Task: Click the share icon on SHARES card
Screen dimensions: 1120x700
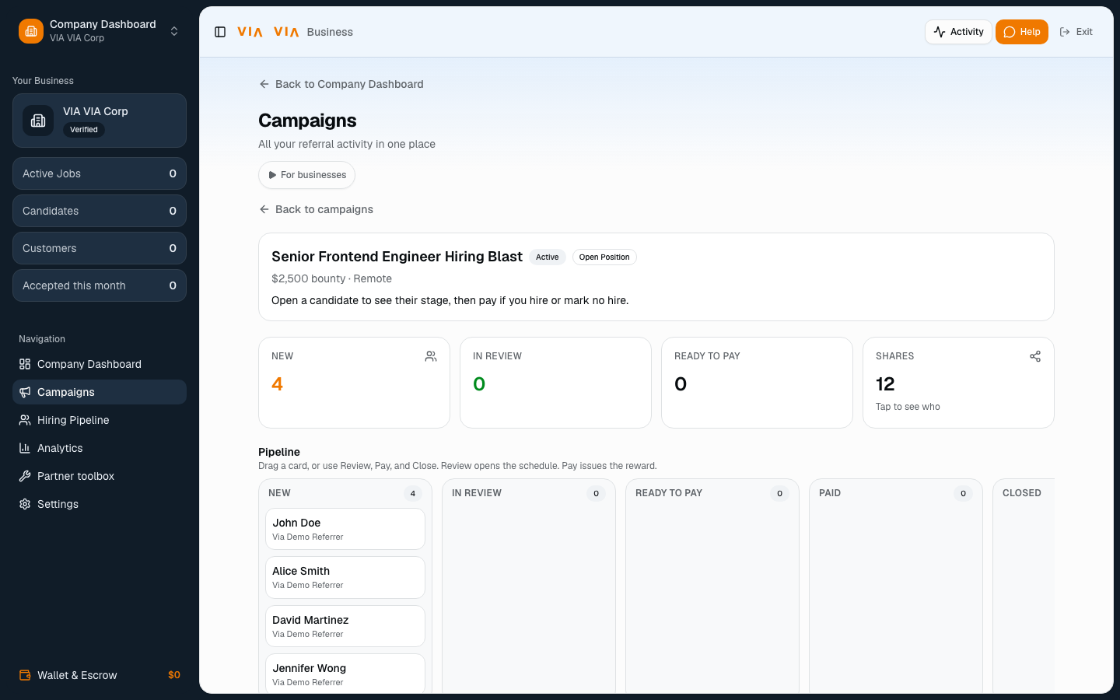Action: [x=1035, y=356]
